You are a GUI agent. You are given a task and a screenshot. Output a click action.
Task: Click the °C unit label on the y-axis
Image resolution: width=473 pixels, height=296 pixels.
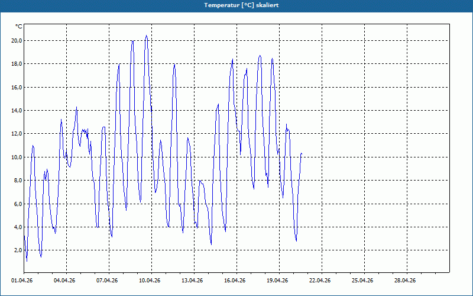pos(18,27)
